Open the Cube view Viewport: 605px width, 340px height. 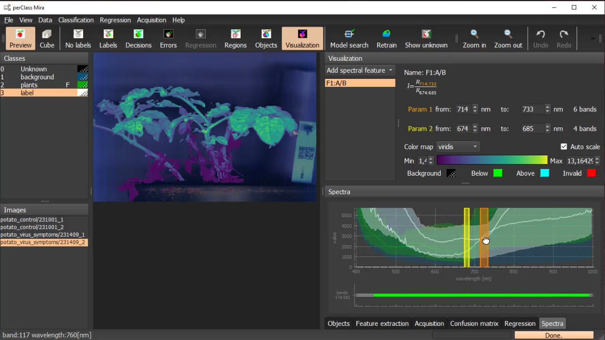click(47, 39)
